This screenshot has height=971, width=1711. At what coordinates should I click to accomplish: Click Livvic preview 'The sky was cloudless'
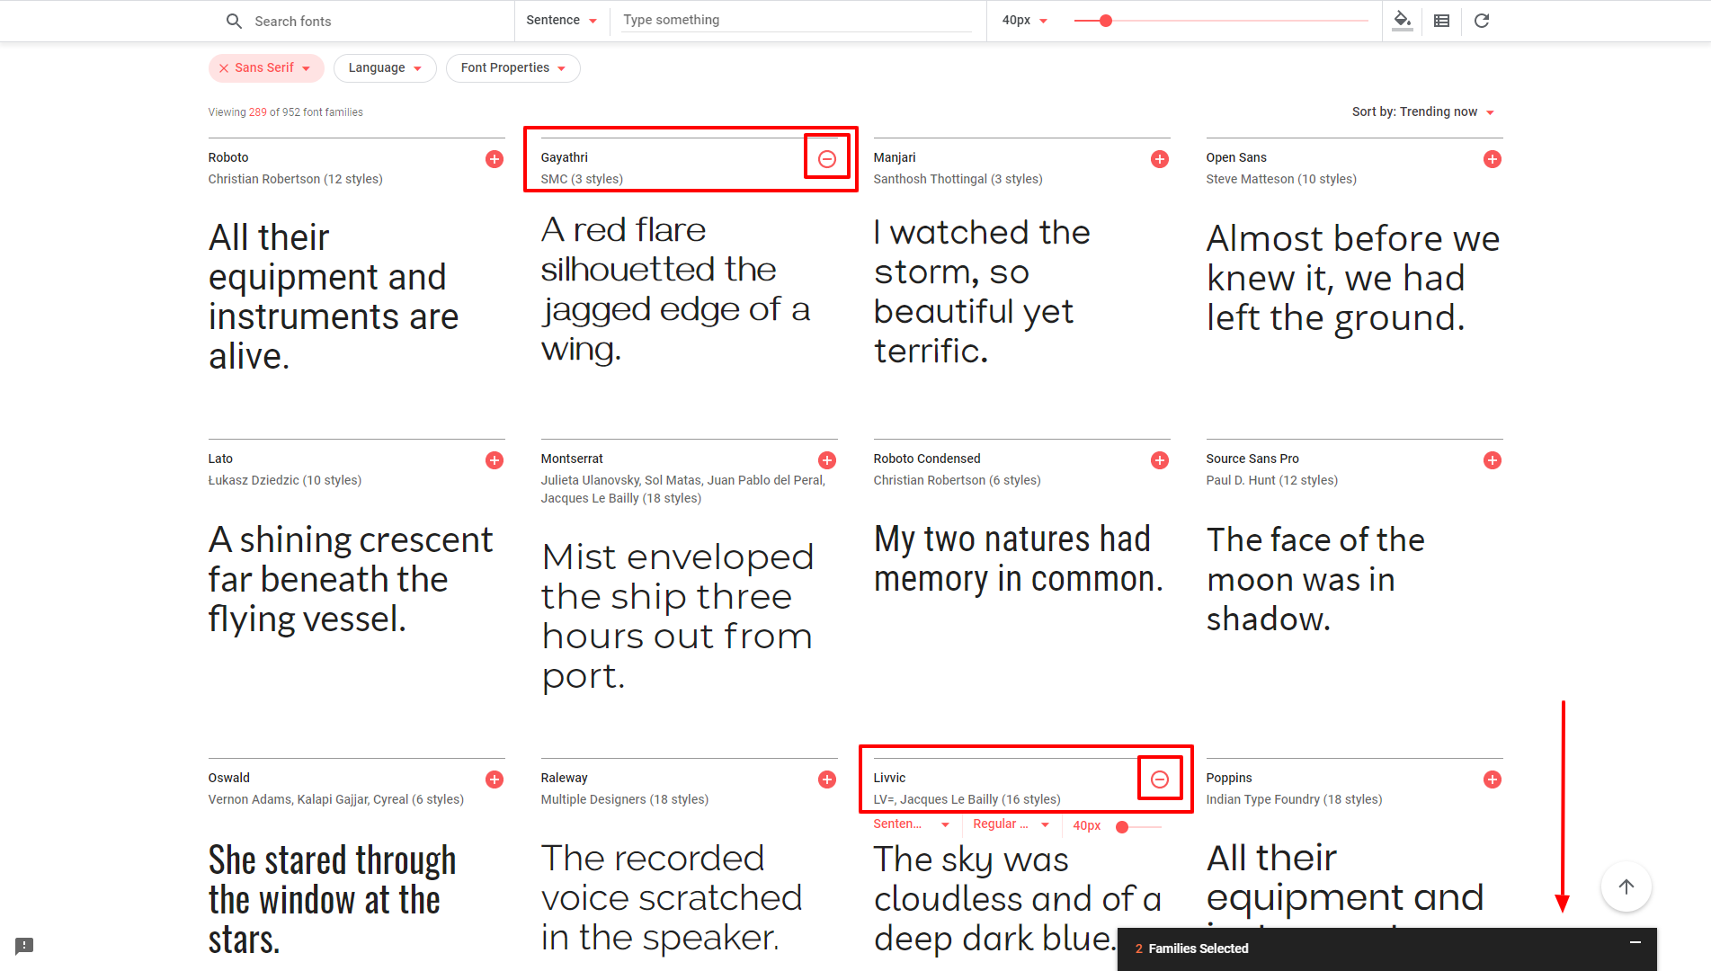pyautogui.click(x=1018, y=898)
